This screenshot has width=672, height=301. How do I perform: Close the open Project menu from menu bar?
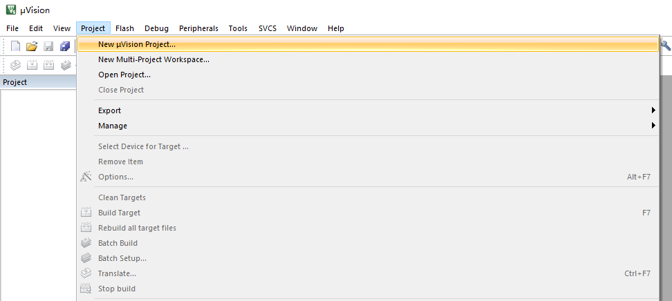point(93,28)
